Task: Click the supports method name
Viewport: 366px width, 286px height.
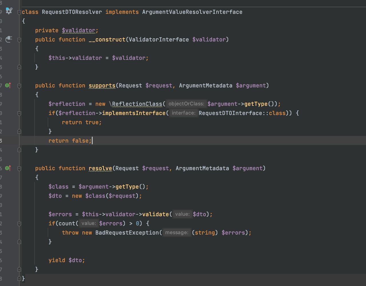Action: [102, 85]
